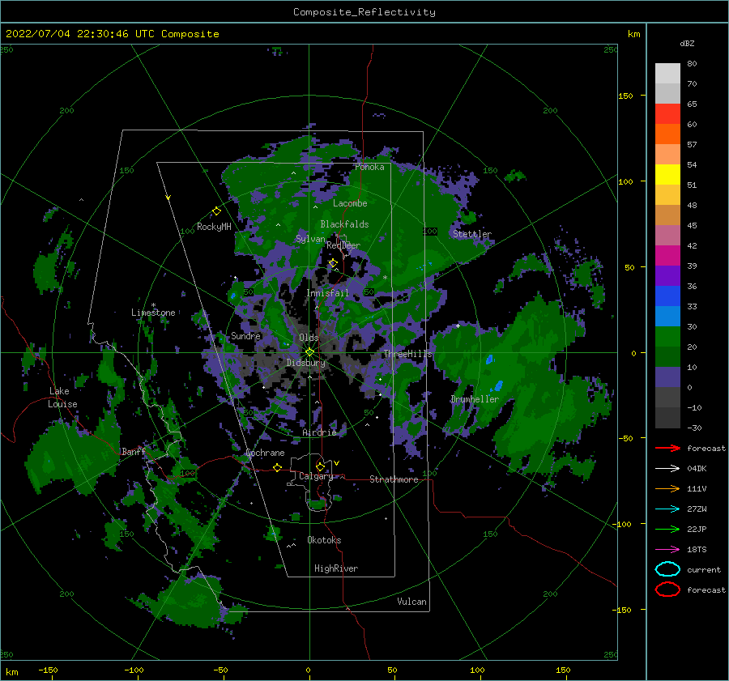Click the RedDeer city label
729x681 pixels.
[343, 245]
